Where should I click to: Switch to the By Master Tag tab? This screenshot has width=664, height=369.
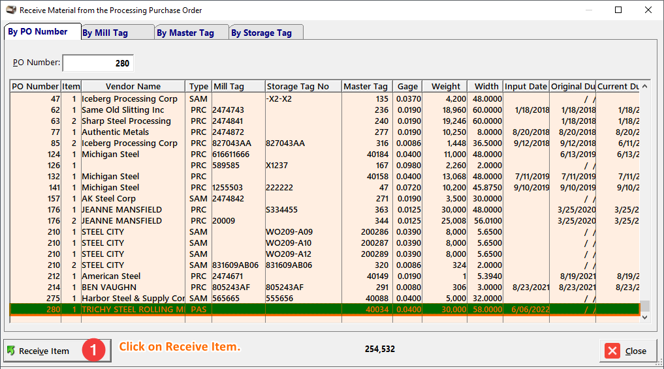pyautogui.click(x=191, y=33)
